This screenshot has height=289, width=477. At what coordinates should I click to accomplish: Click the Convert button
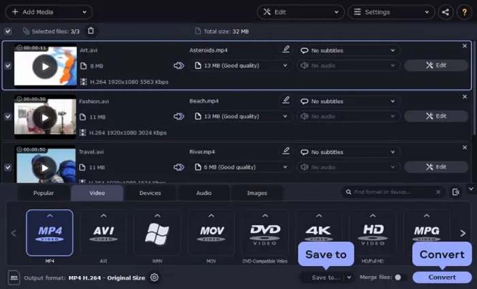point(442,277)
